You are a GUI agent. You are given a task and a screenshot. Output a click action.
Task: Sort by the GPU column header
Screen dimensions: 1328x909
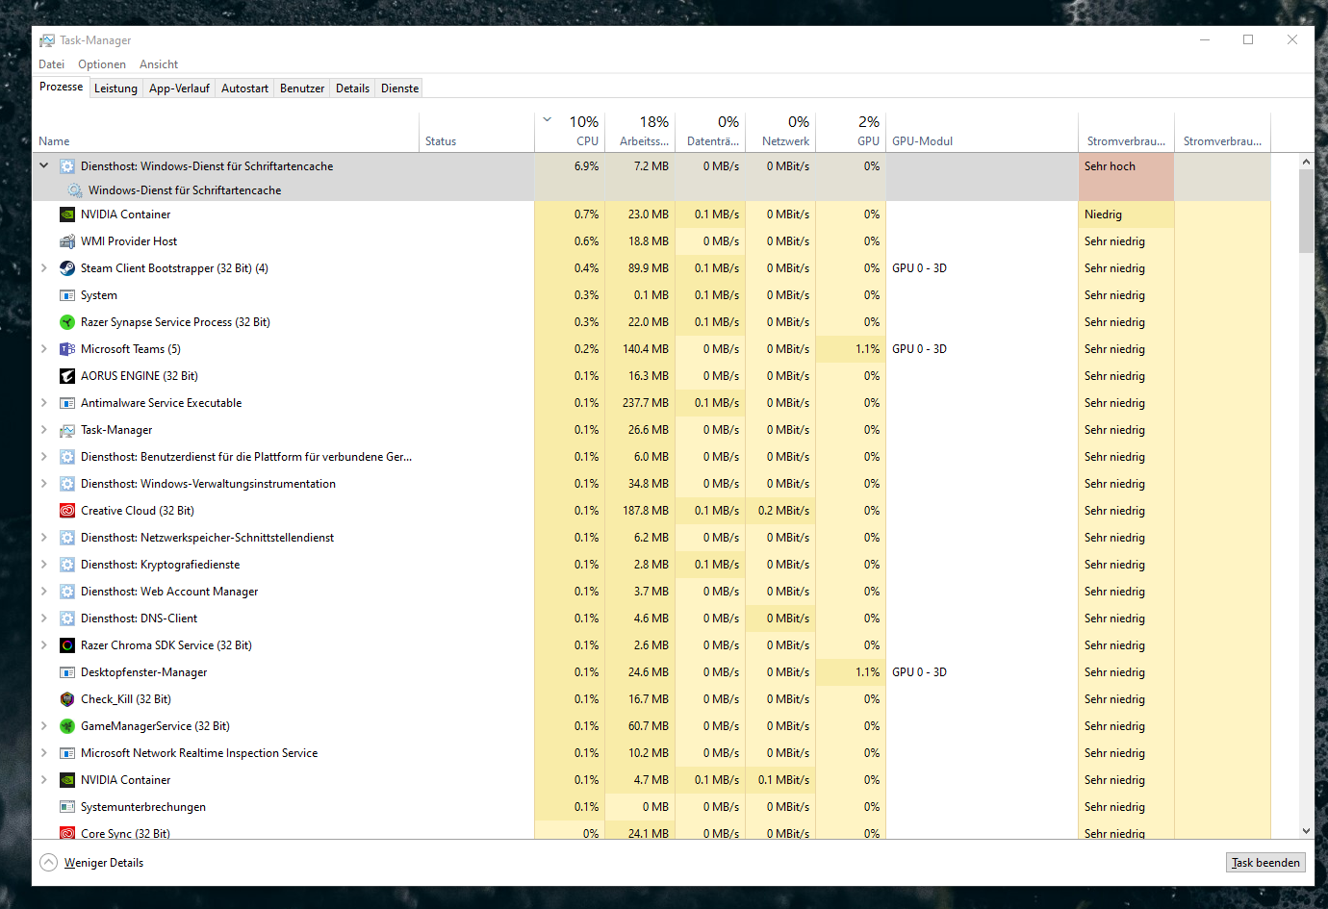coord(851,133)
